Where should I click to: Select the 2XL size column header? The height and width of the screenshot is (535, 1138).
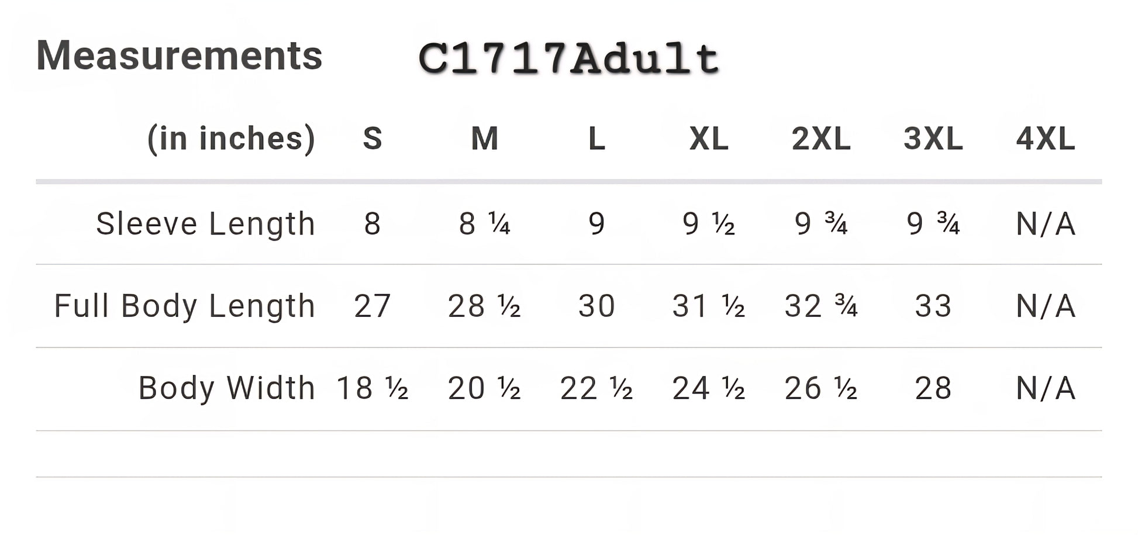coord(821,139)
